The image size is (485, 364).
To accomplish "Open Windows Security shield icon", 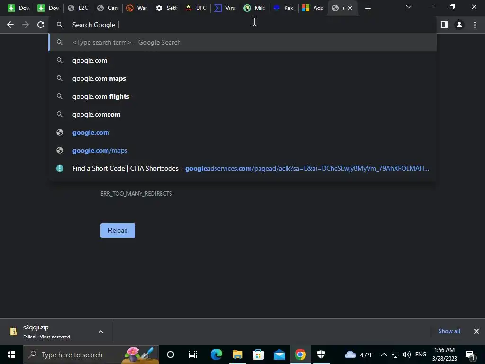I will coord(321,355).
